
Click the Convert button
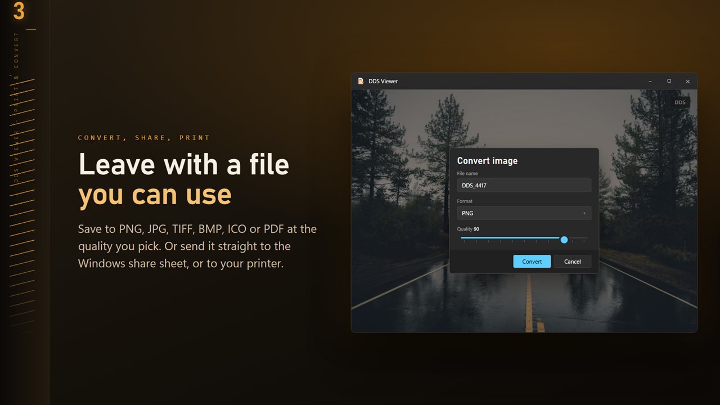click(x=532, y=262)
